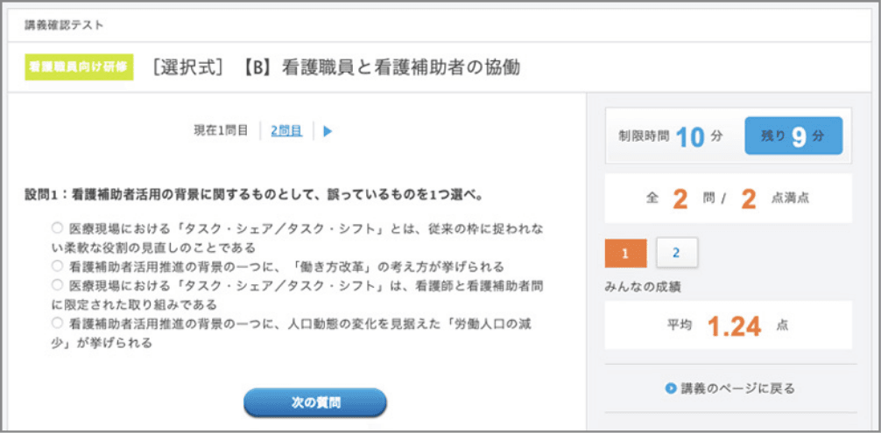This screenshot has width=881, height=433.
Task: Select the first answer about 柔軟な役割の見直し
Action: [58, 227]
